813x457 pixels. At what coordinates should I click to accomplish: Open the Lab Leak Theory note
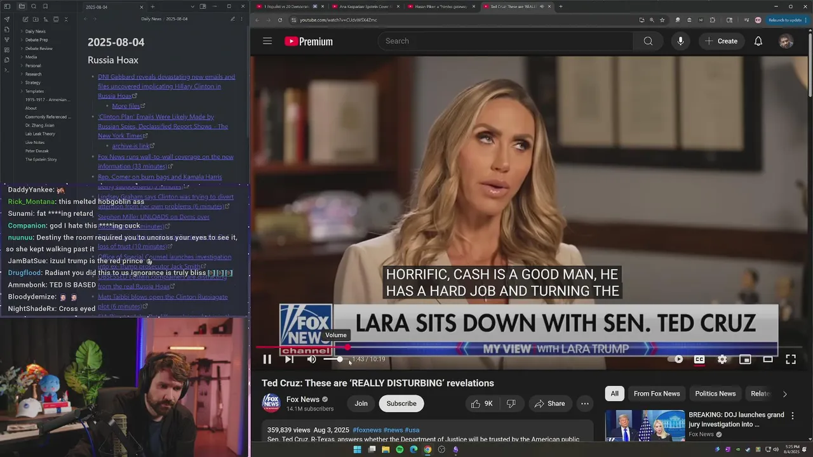coord(40,134)
